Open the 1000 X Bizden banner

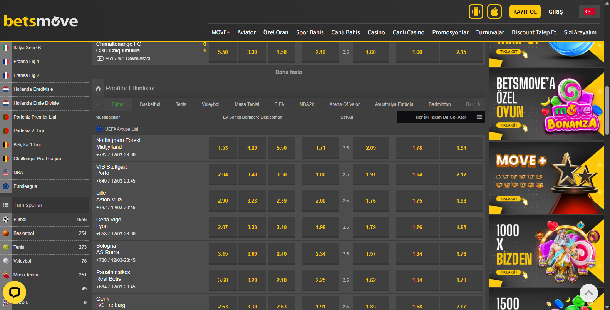point(546,251)
